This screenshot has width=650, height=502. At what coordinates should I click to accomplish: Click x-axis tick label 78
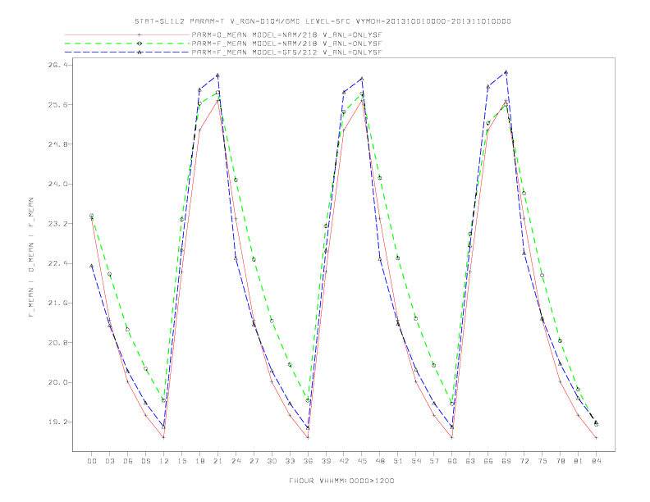tap(560, 461)
